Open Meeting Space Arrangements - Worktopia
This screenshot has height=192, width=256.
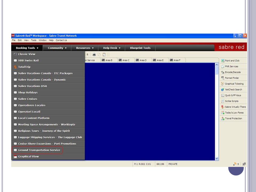[48, 125]
